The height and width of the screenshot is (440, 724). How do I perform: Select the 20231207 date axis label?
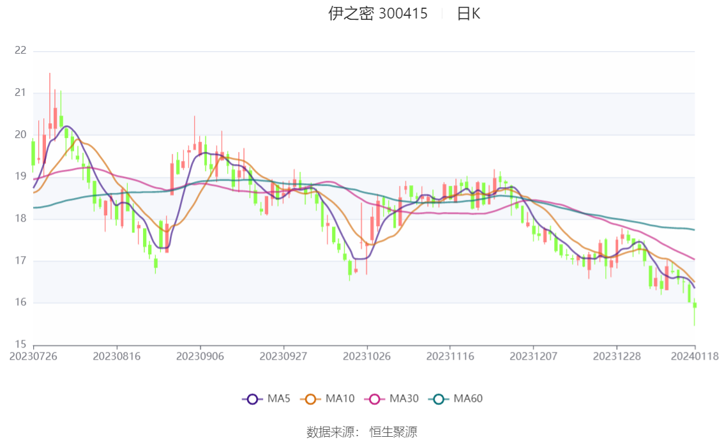click(x=533, y=356)
